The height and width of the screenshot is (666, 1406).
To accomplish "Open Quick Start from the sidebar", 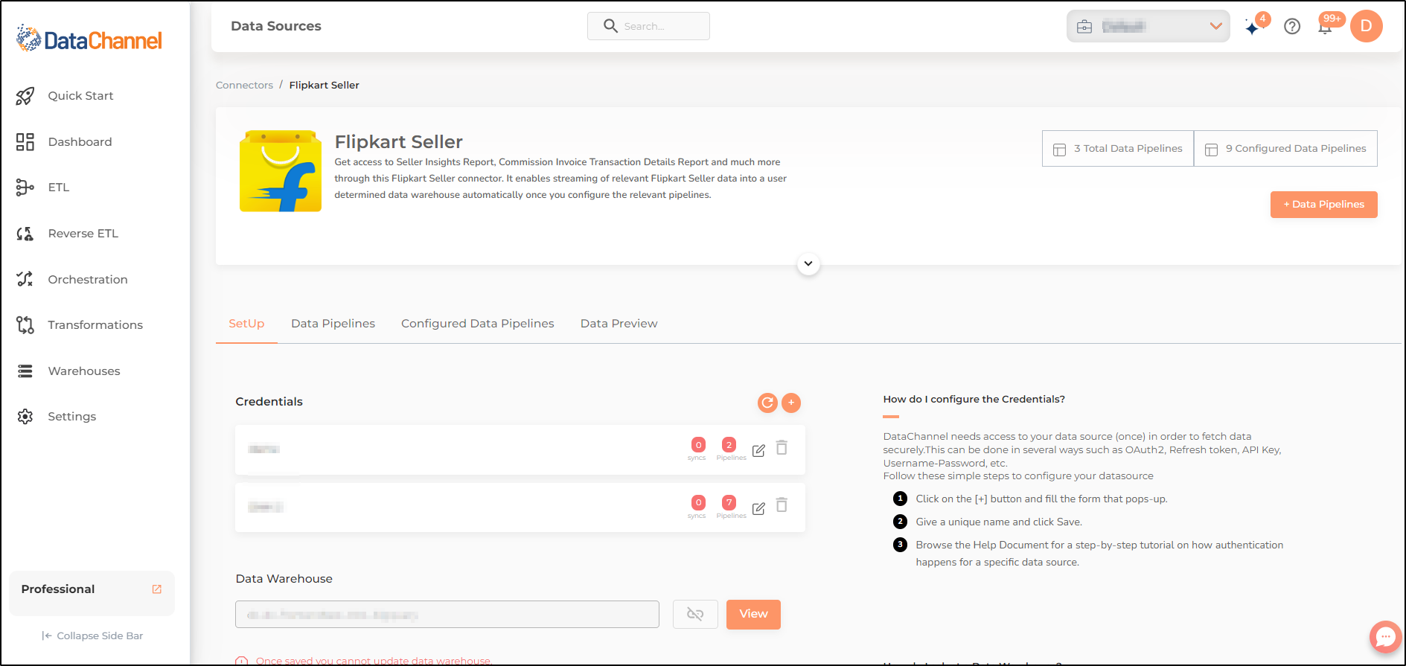I will coord(80,96).
